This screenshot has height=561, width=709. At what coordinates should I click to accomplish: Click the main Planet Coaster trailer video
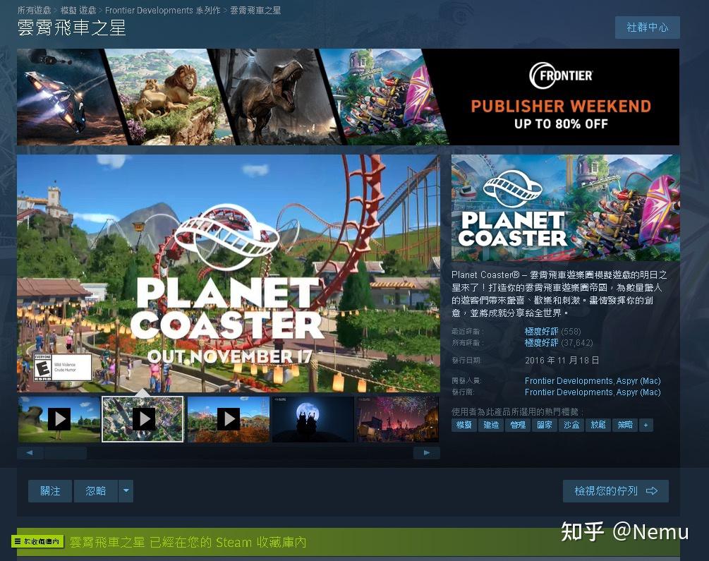[x=229, y=273]
